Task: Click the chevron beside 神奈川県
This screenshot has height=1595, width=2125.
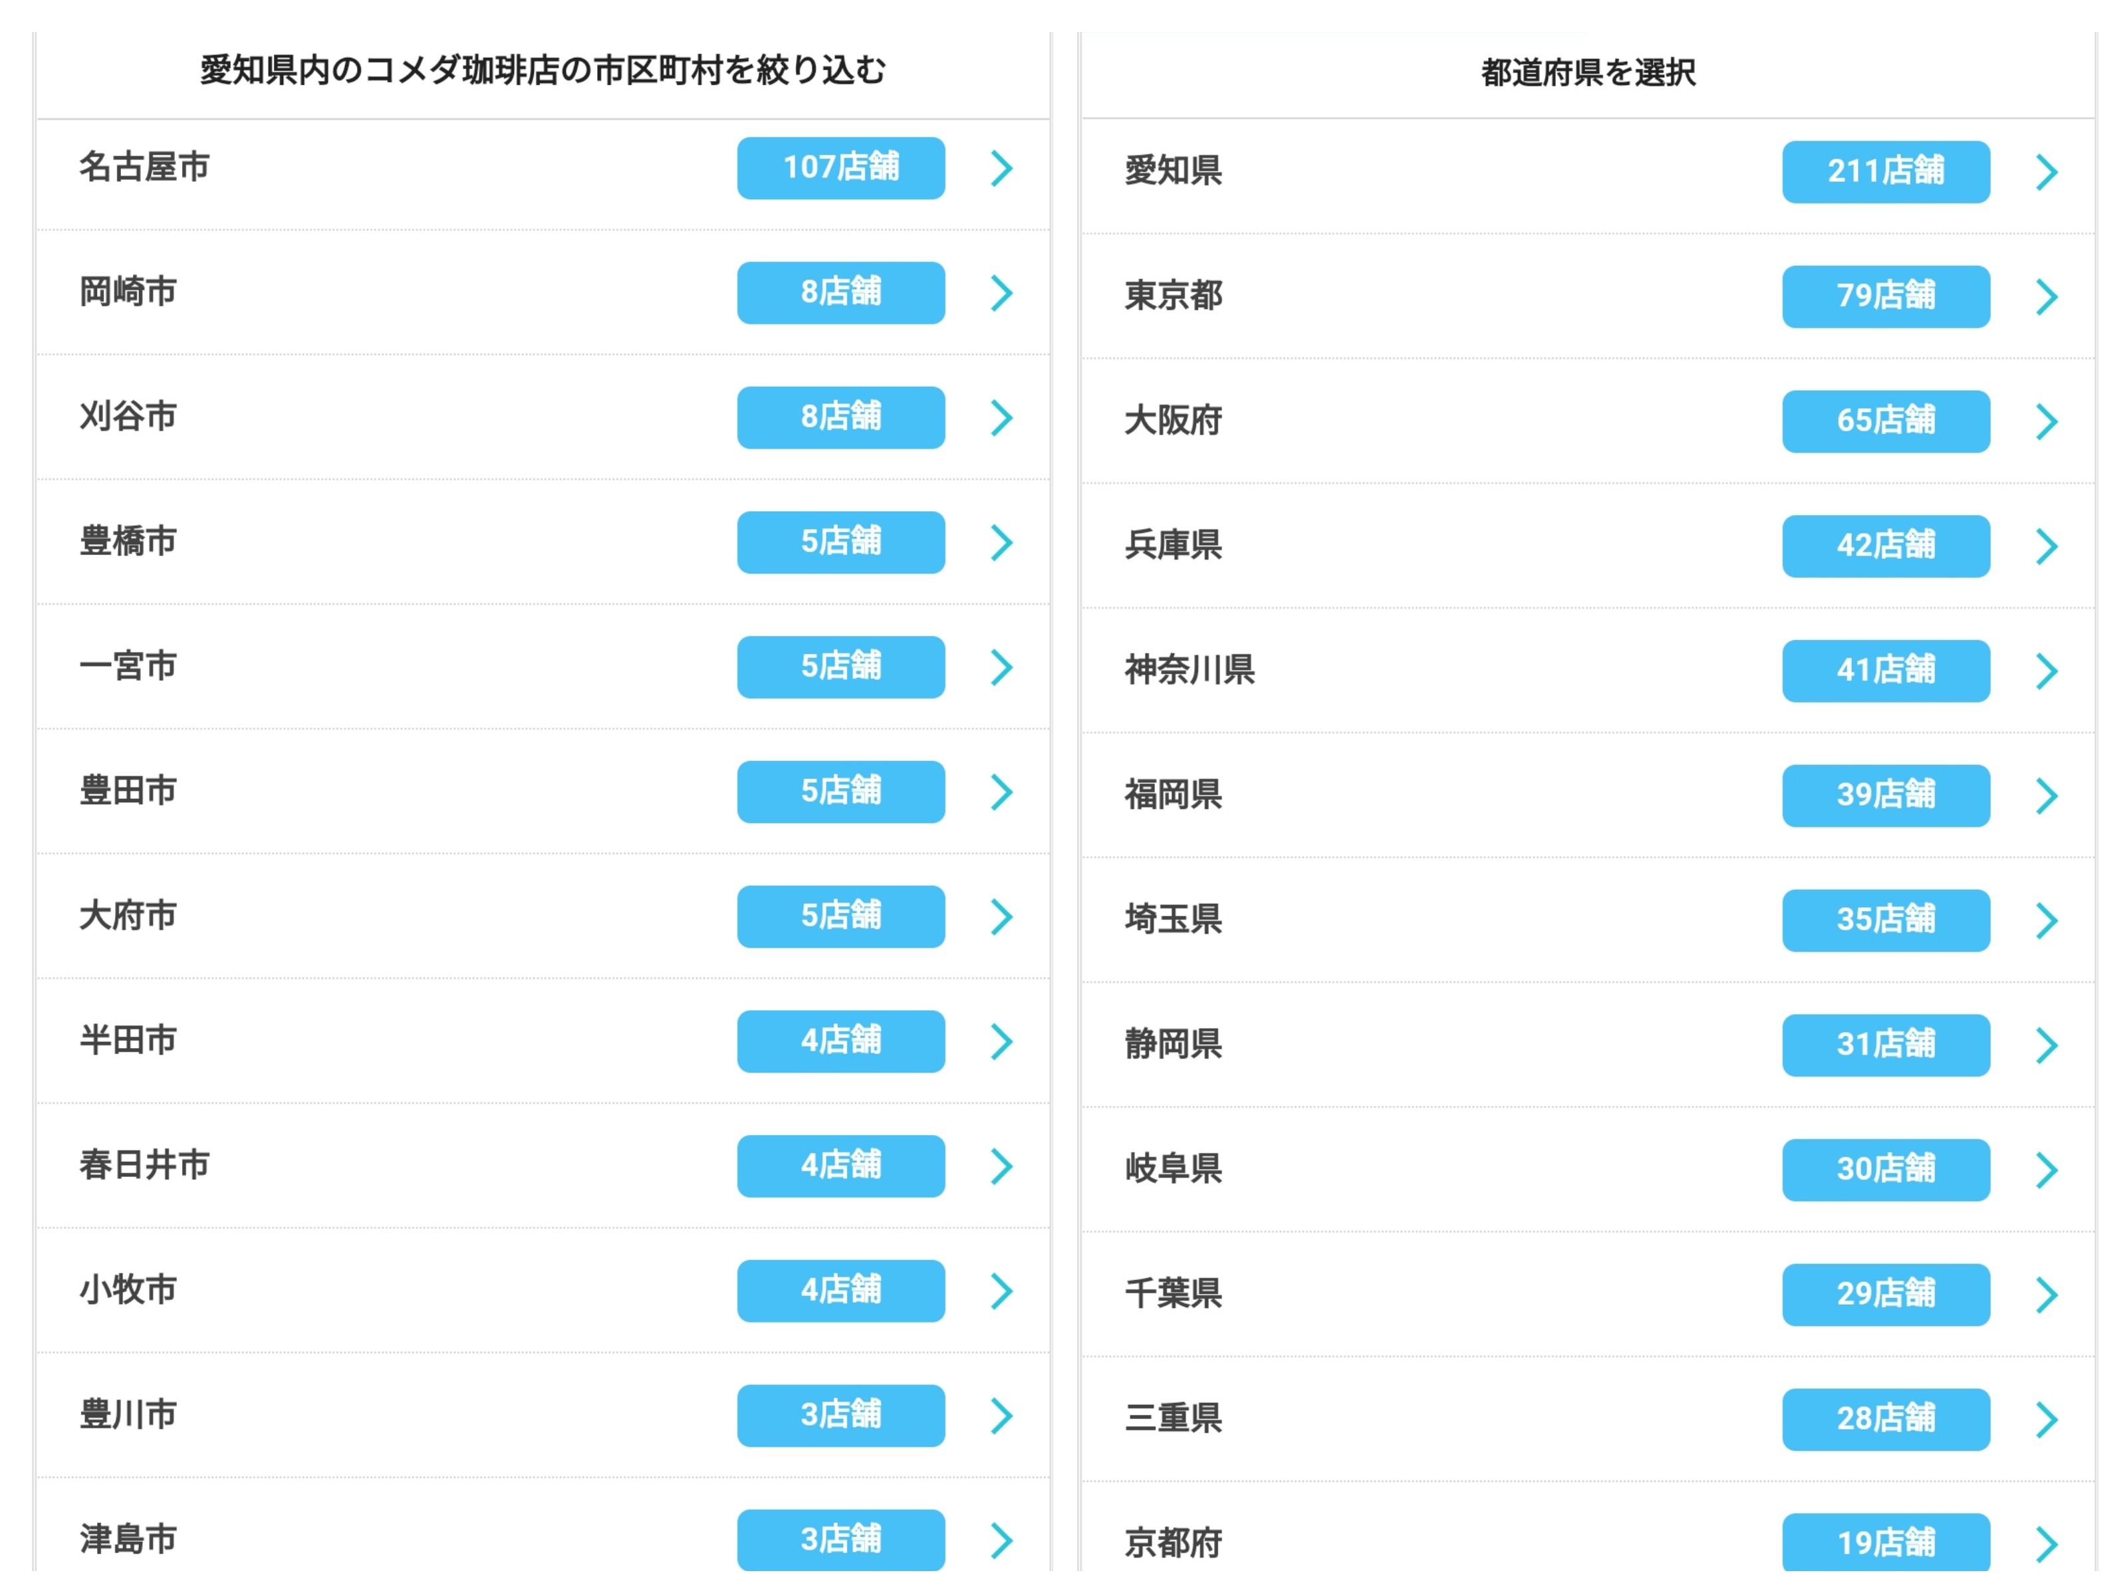Action: click(x=2047, y=671)
